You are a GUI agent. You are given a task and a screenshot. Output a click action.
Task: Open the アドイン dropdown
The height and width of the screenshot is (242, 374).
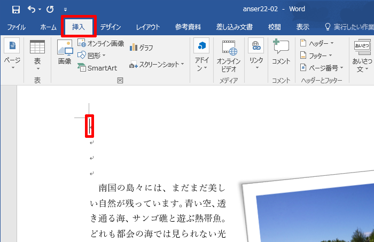pyautogui.click(x=201, y=55)
